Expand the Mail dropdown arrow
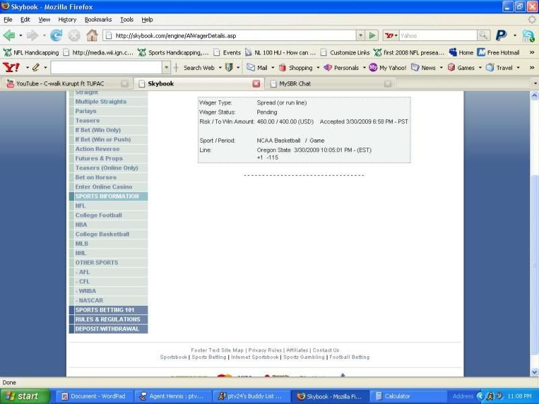Viewport: 539px width, 404px height. (273, 68)
